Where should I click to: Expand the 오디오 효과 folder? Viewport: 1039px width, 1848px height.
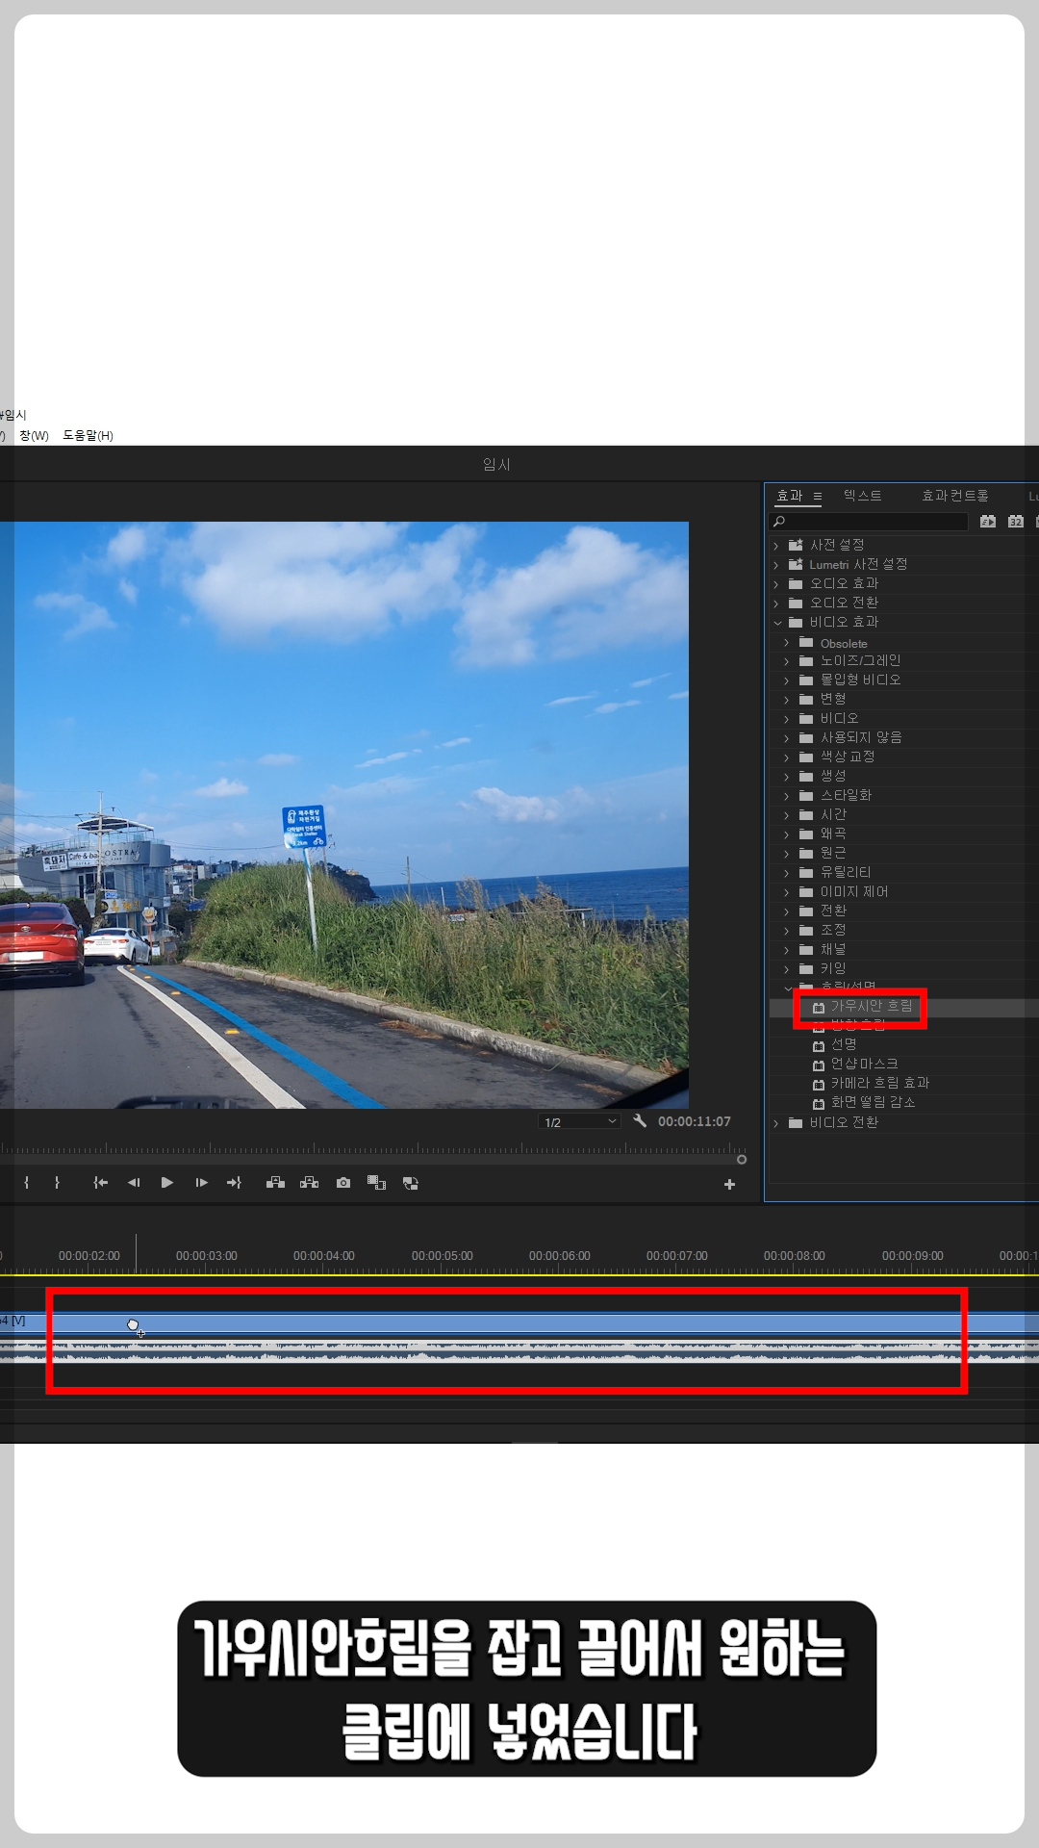(x=776, y=584)
